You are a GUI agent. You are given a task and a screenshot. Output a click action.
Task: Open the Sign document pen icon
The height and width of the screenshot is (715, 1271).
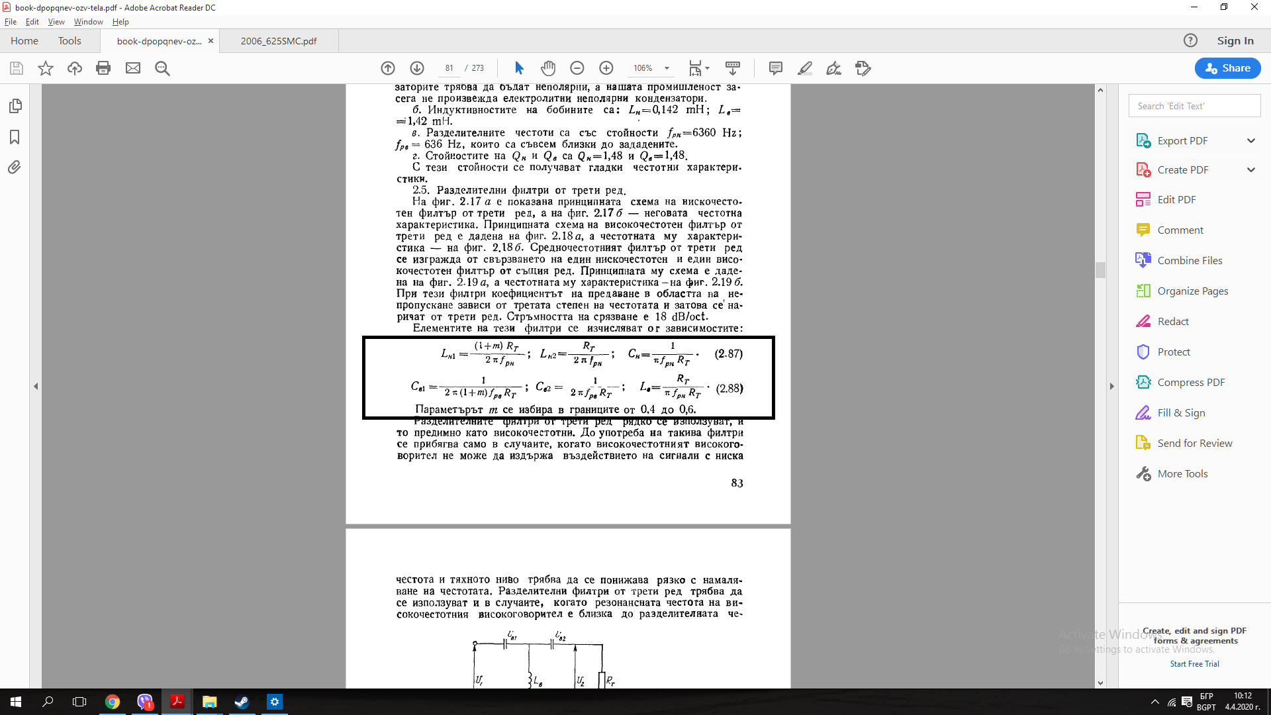point(834,68)
